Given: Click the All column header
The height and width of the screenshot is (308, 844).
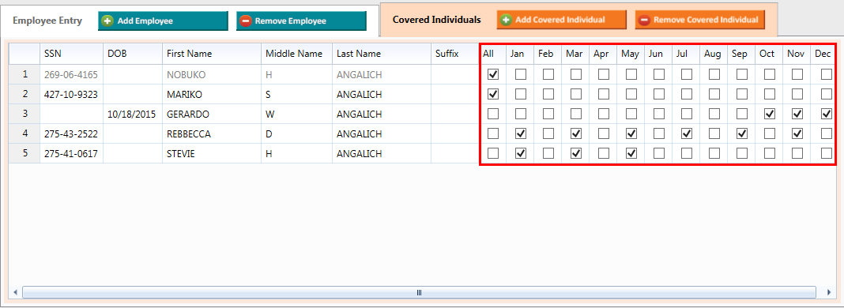Looking at the screenshot, I should pyautogui.click(x=492, y=54).
